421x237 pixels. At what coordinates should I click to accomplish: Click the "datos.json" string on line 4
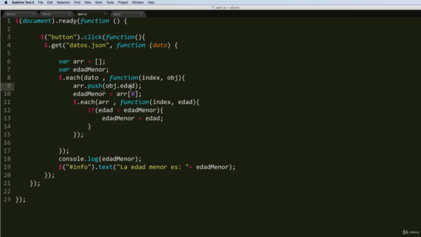87,45
